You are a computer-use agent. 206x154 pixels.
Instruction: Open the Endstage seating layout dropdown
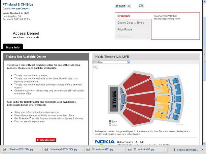coord(111,62)
